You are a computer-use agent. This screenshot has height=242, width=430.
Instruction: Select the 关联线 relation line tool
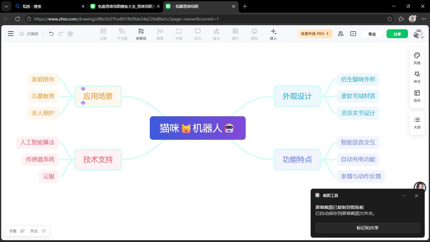(x=141, y=34)
